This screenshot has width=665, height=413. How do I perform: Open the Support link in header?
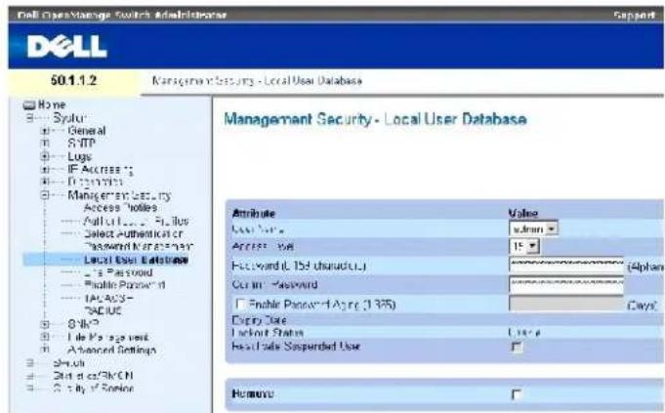tap(634, 16)
